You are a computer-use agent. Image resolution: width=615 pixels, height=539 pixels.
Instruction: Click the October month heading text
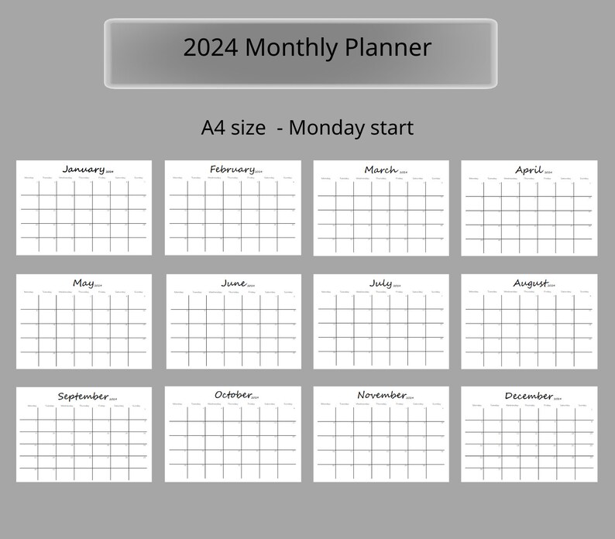coord(233,395)
